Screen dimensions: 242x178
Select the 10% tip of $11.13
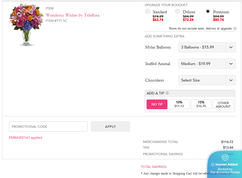(179, 104)
